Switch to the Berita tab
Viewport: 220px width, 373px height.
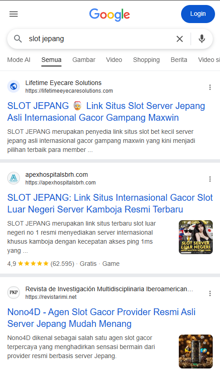point(179,60)
